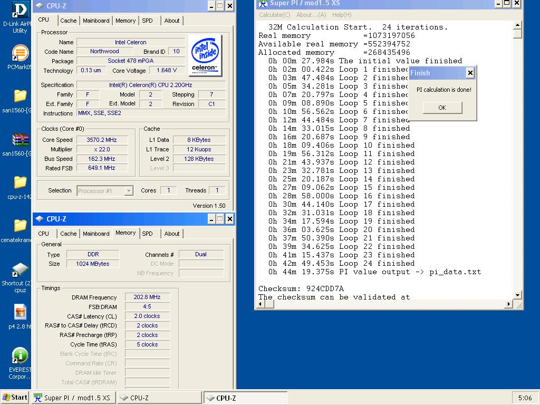Click the FSB:DRAM ratio value 4:5
The width and height of the screenshot is (540, 405).
click(x=147, y=306)
